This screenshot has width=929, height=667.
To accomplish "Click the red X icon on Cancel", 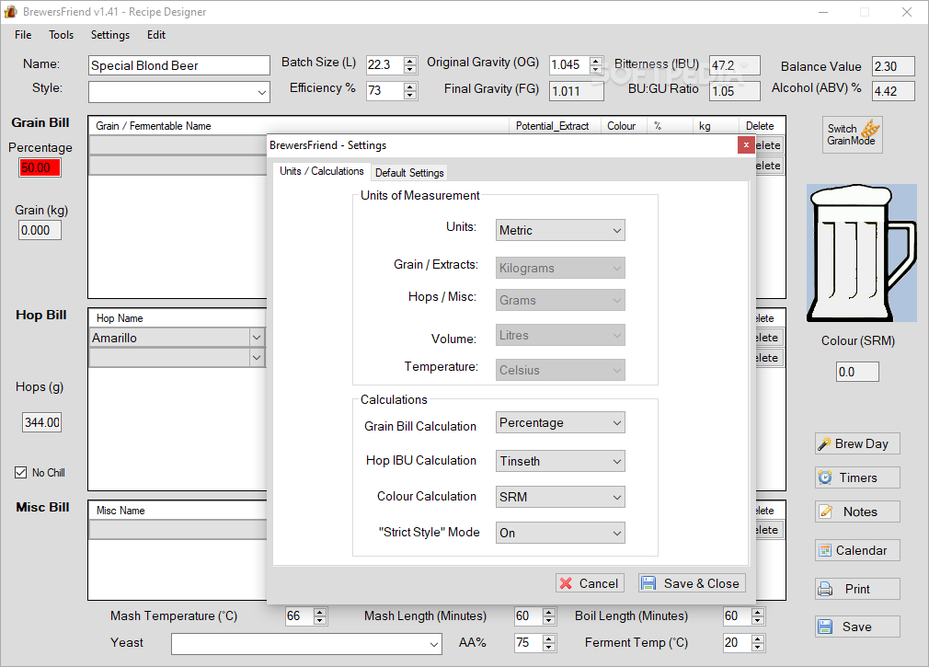I will point(566,583).
